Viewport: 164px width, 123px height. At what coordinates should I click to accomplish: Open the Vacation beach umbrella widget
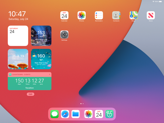18,59
